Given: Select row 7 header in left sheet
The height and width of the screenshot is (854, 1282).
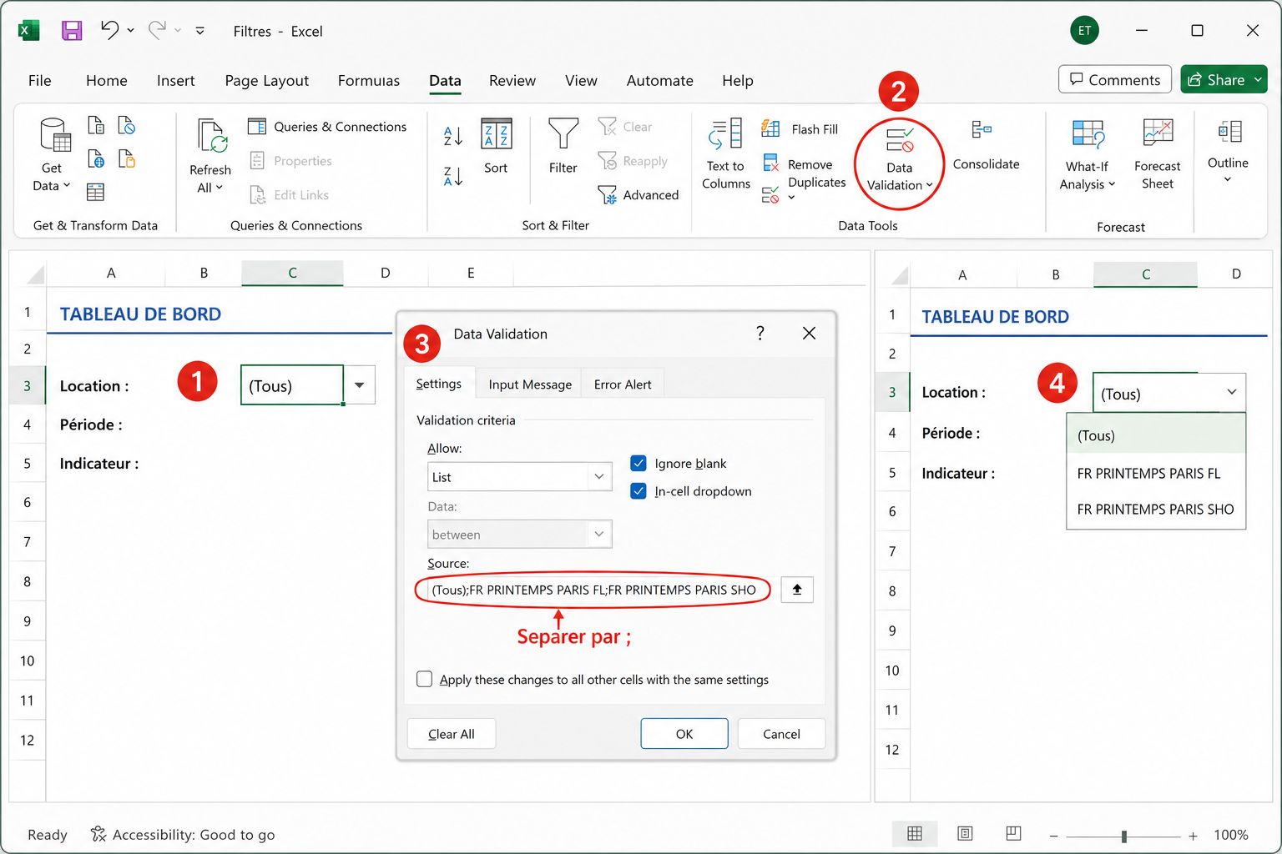Looking at the screenshot, I should tap(28, 542).
